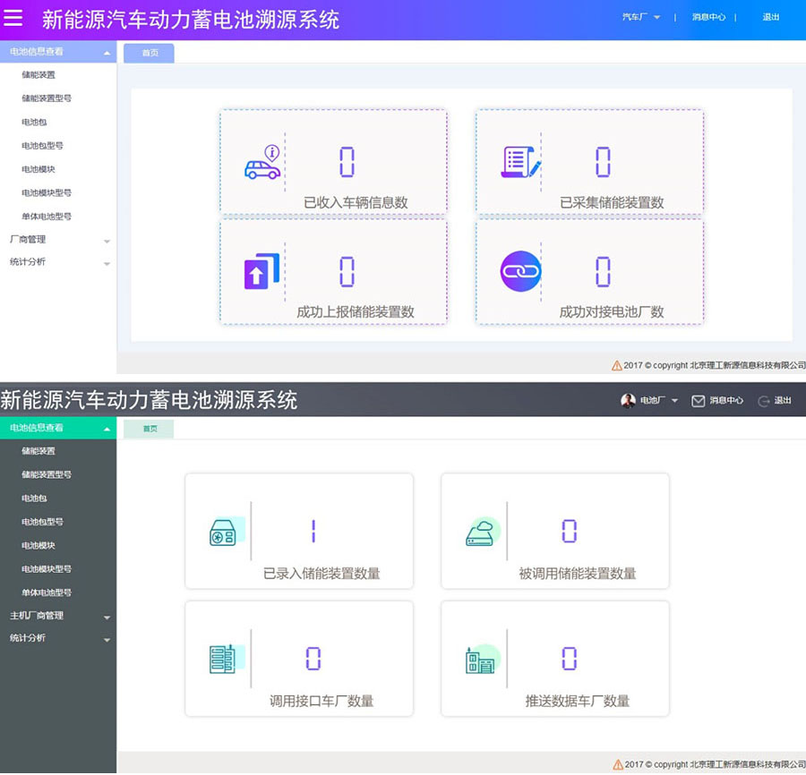Expand 统计分析 in the light sidebar
This screenshot has width=806, height=775.
(x=58, y=262)
